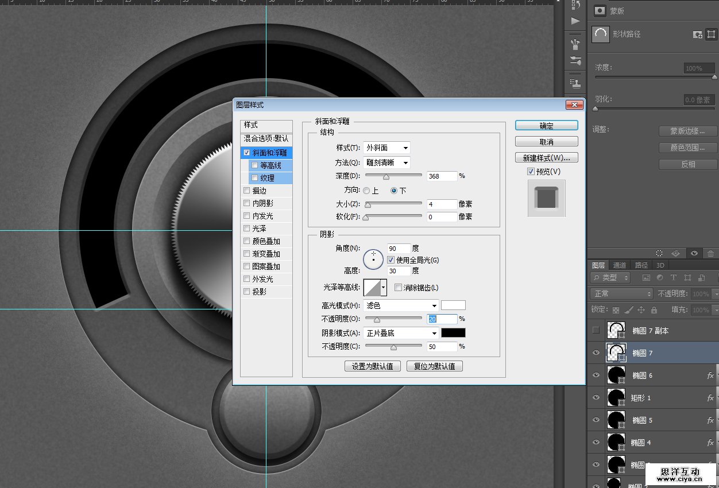The image size is (719, 488).
Task: Open the Clone Source stamp panel icon
Action: pyautogui.click(x=575, y=84)
